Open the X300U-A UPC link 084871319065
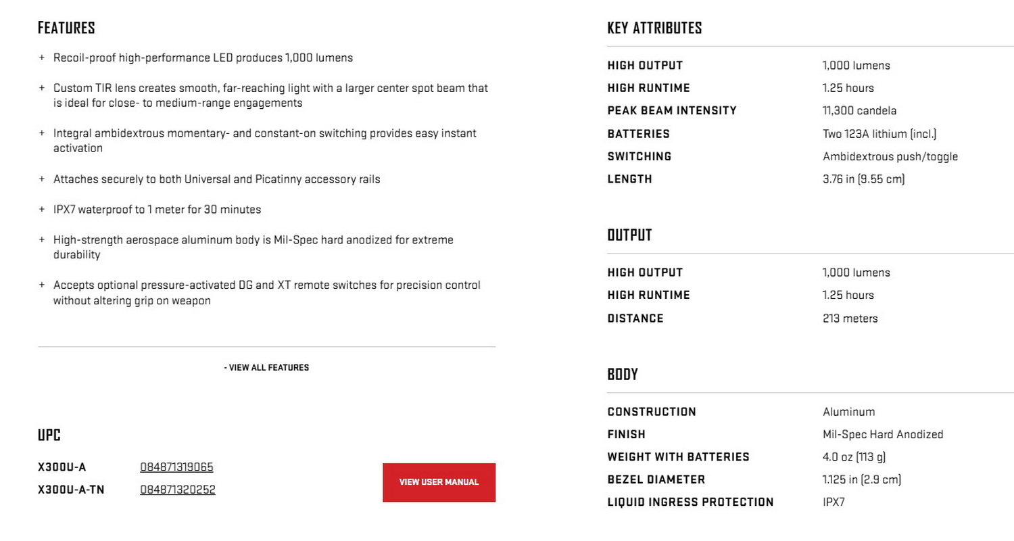The image size is (1014, 541). [177, 467]
